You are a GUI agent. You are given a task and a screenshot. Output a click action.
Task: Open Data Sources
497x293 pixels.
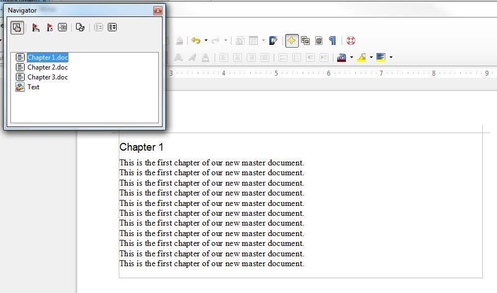coord(319,41)
